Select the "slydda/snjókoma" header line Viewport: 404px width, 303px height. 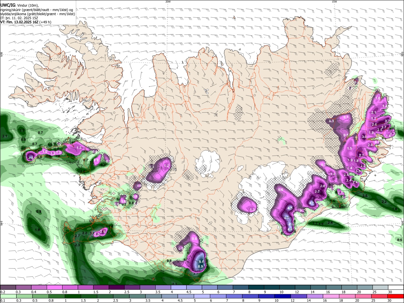point(38,14)
